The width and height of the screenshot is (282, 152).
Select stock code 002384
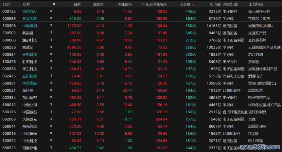click(x=9, y=98)
